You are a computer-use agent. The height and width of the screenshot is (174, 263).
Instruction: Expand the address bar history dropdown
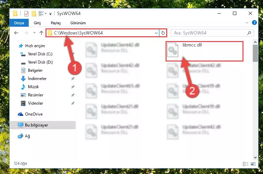[156, 33]
